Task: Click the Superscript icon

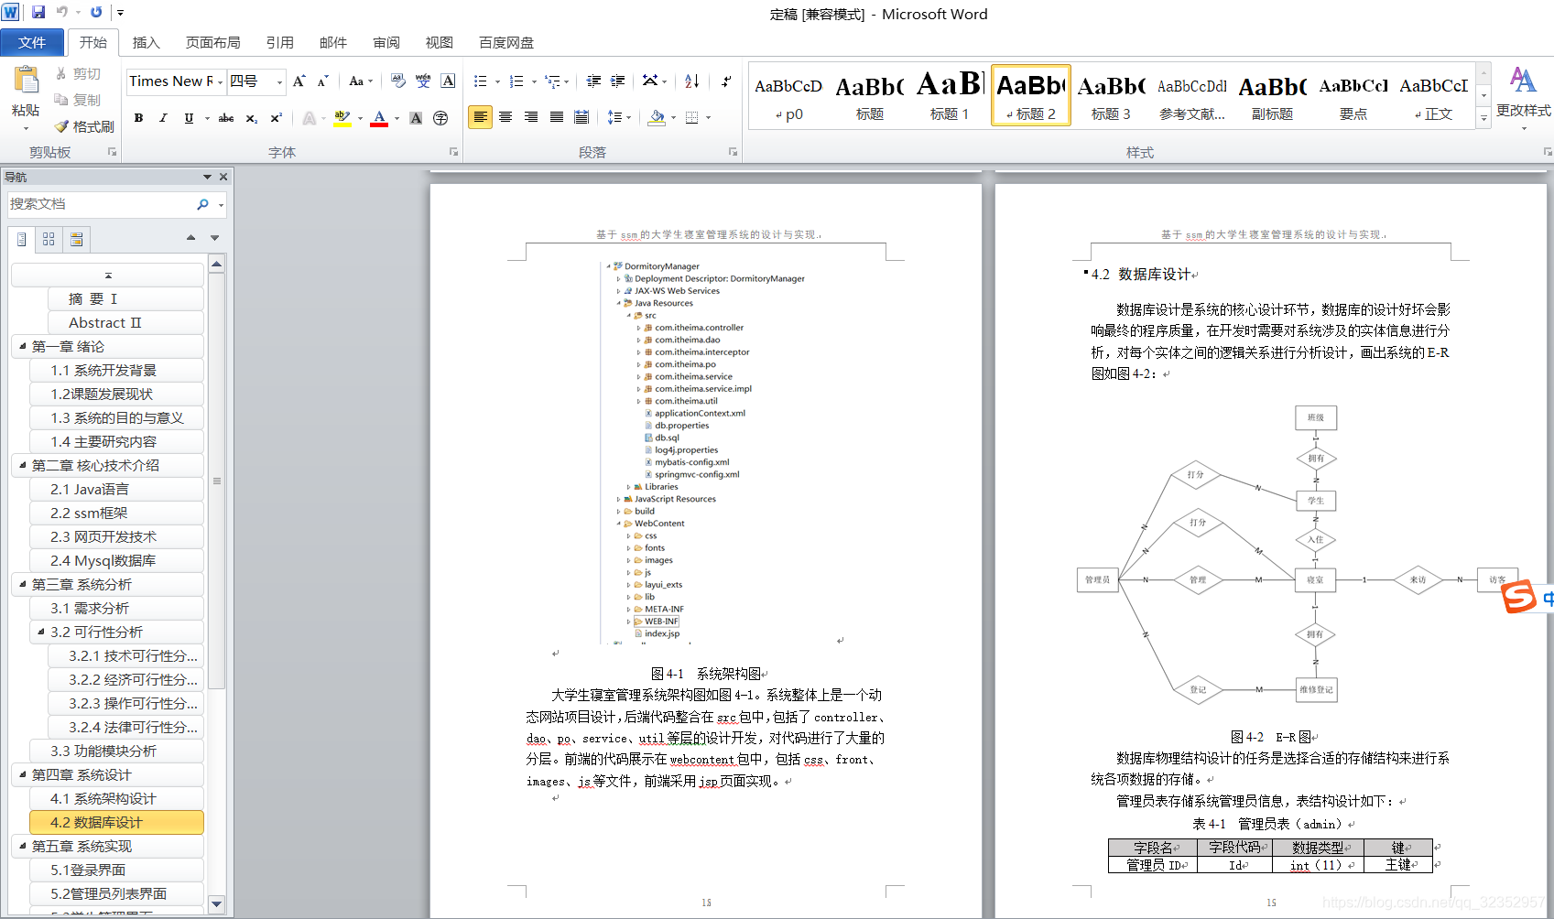Action: [276, 118]
